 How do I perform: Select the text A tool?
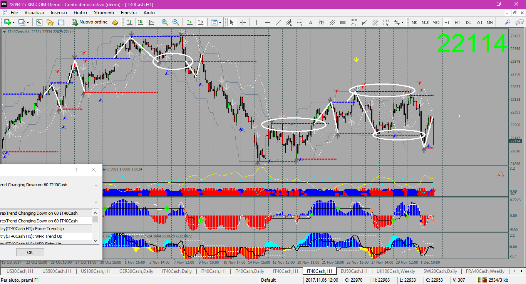[310, 22]
